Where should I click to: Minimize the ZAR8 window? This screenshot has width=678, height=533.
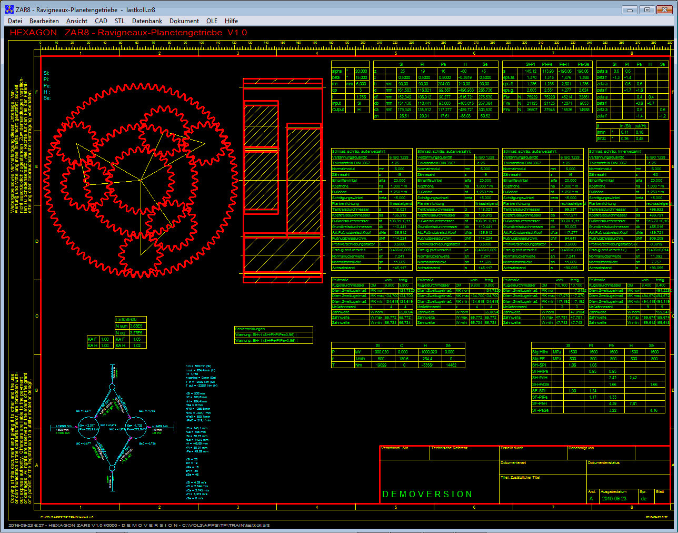pyautogui.click(x=630, y=9)
